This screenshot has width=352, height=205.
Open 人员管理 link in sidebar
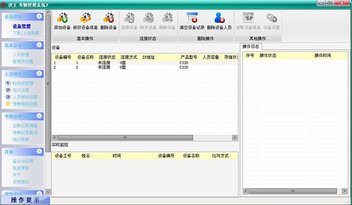tap(21, 54)
